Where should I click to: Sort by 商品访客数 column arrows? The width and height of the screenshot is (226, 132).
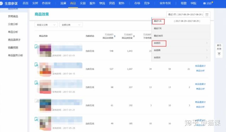coord(115,36)
